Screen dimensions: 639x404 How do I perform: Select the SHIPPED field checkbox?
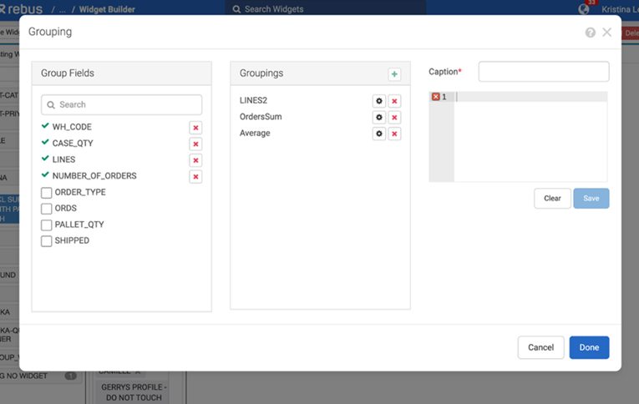click(x=47, y=241)
